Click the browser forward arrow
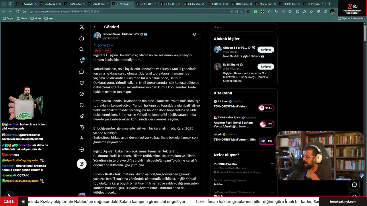Viewport: 367px width, 206px height. click(x=11, y=11)
